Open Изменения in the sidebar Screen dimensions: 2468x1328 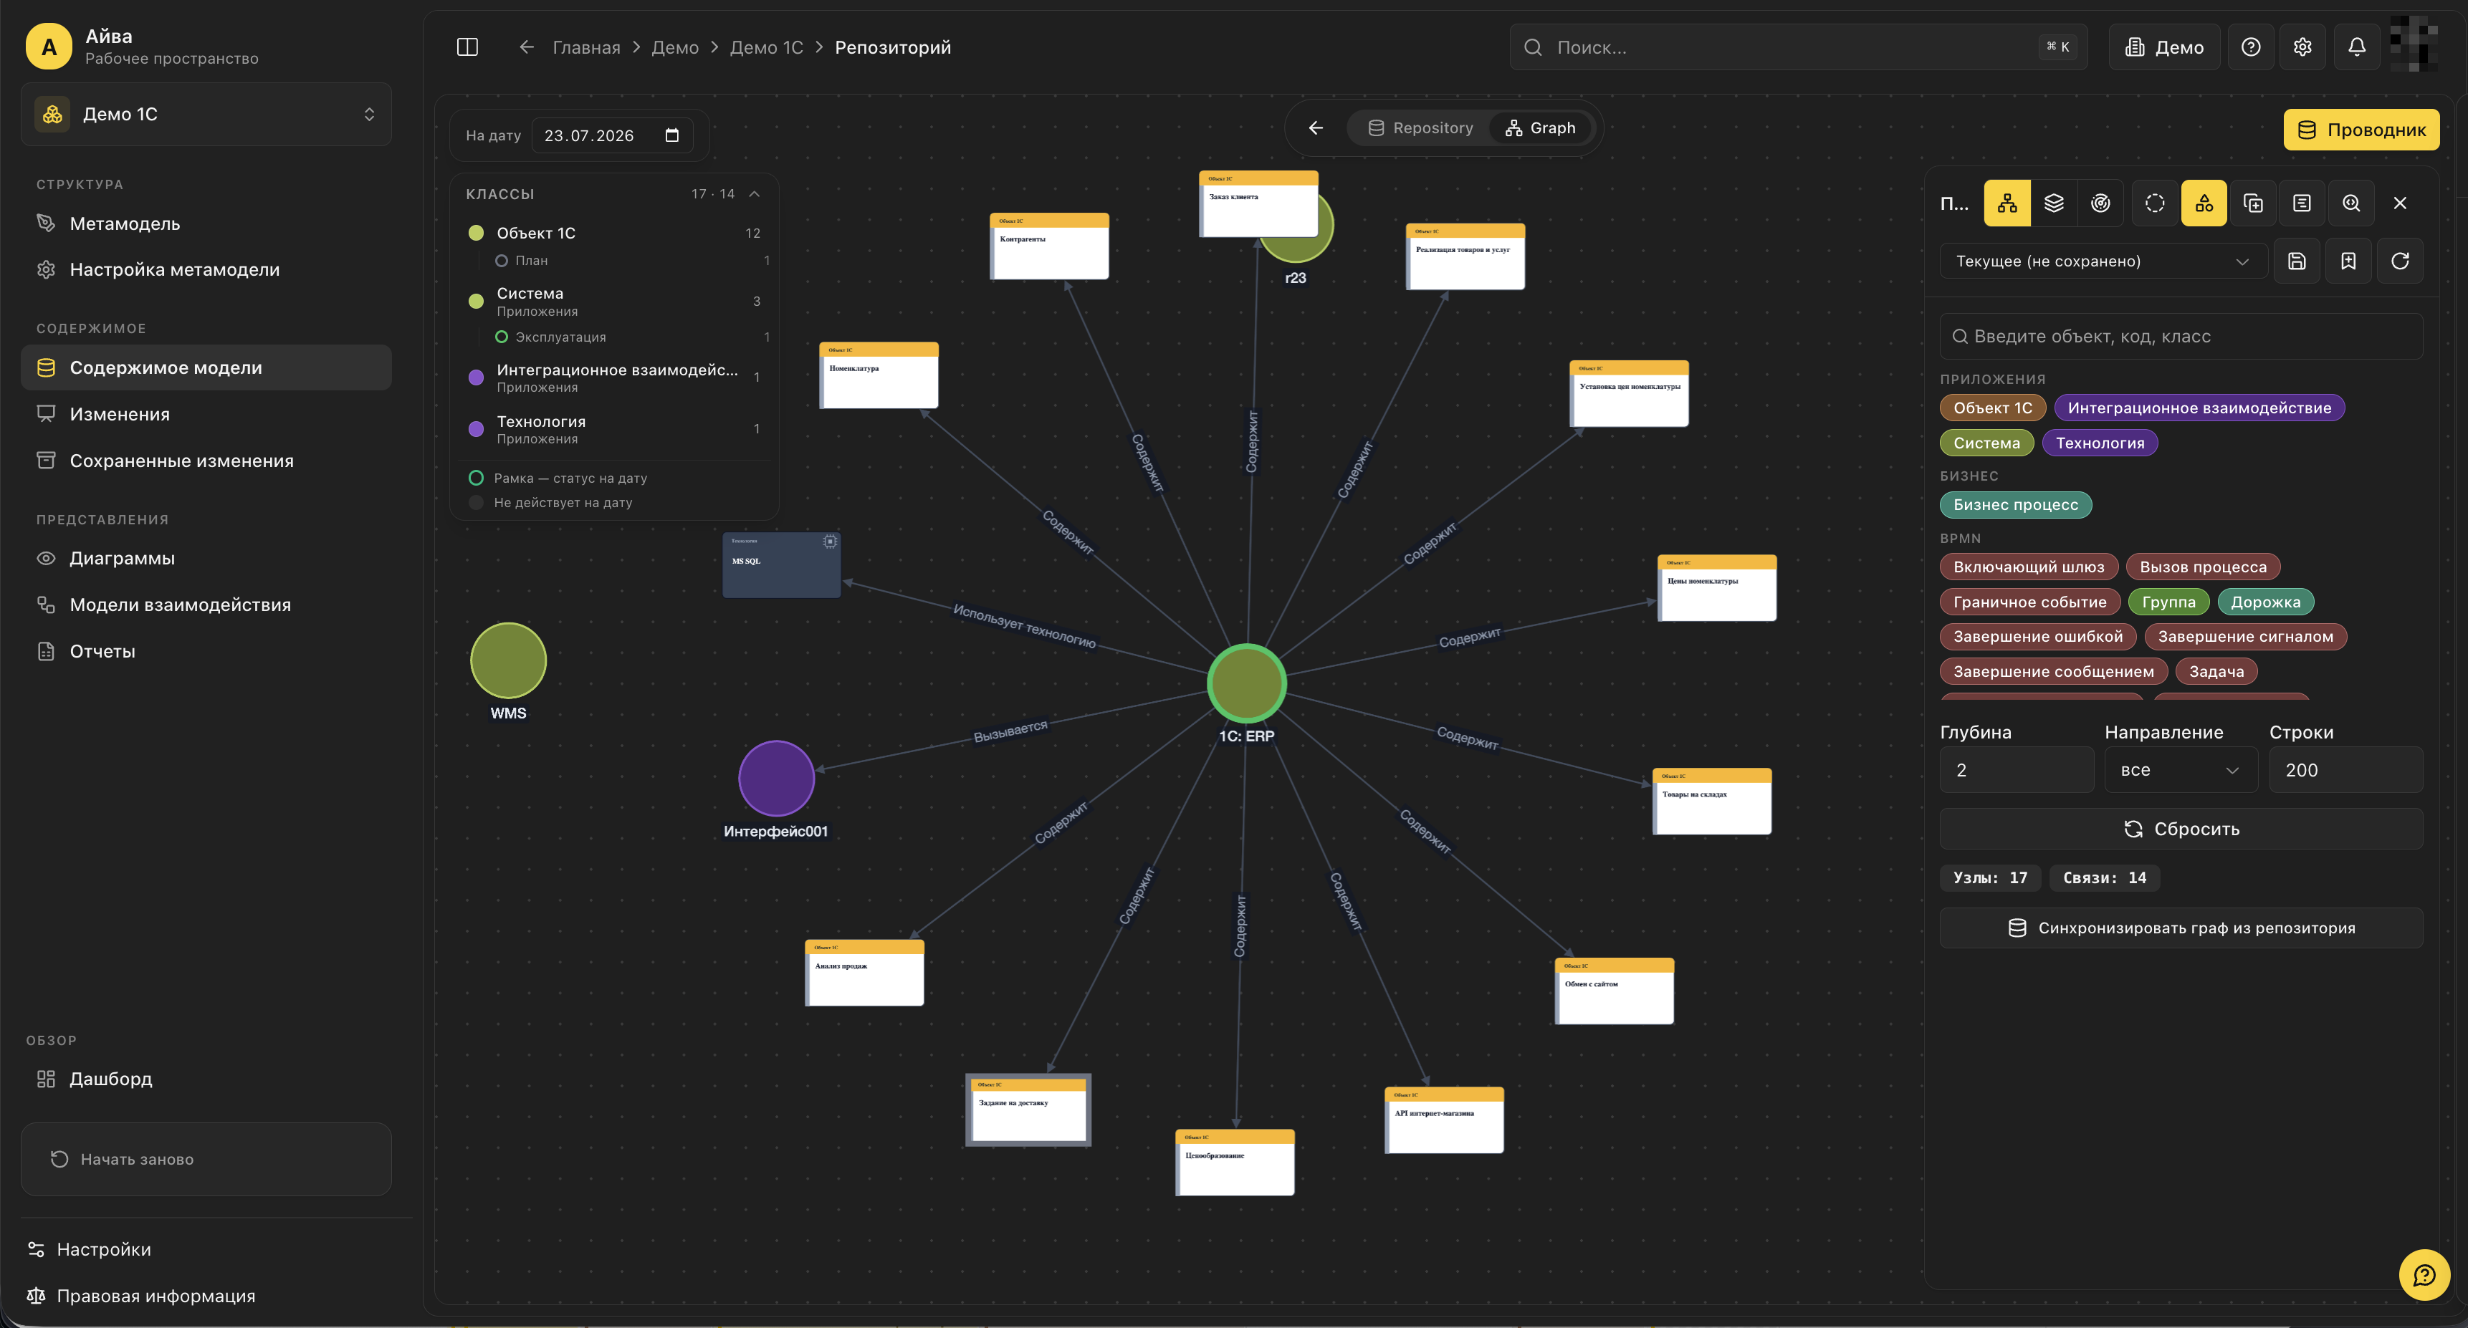click(x=206, y=415)
